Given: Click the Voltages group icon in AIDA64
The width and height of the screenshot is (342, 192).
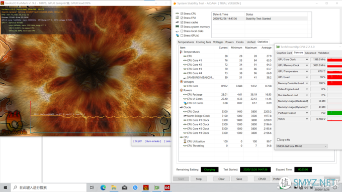Looking at the screenshot, I should pyautogui.click(x=181, y=82).
